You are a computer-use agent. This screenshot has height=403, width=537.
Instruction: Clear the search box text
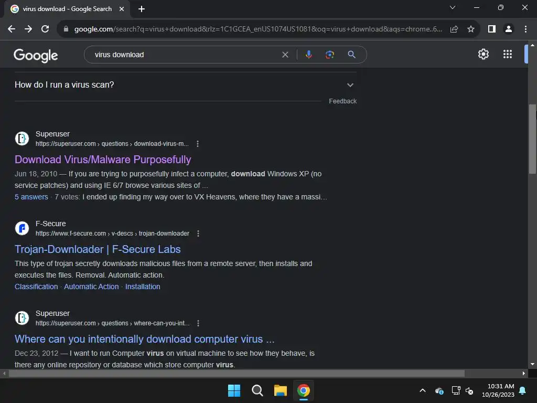(x=285, y=55)
